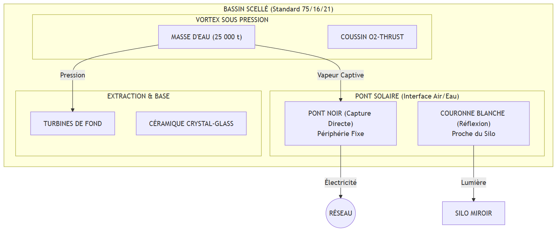
Task: Select the COUSSIN O2-THRUST node
Action: coord(372,37)
